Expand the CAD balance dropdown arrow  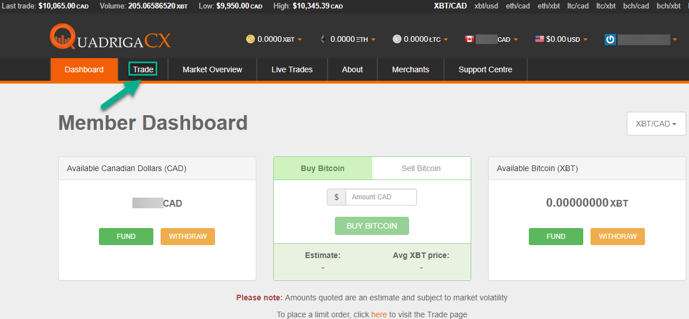[x=515, y=40]
